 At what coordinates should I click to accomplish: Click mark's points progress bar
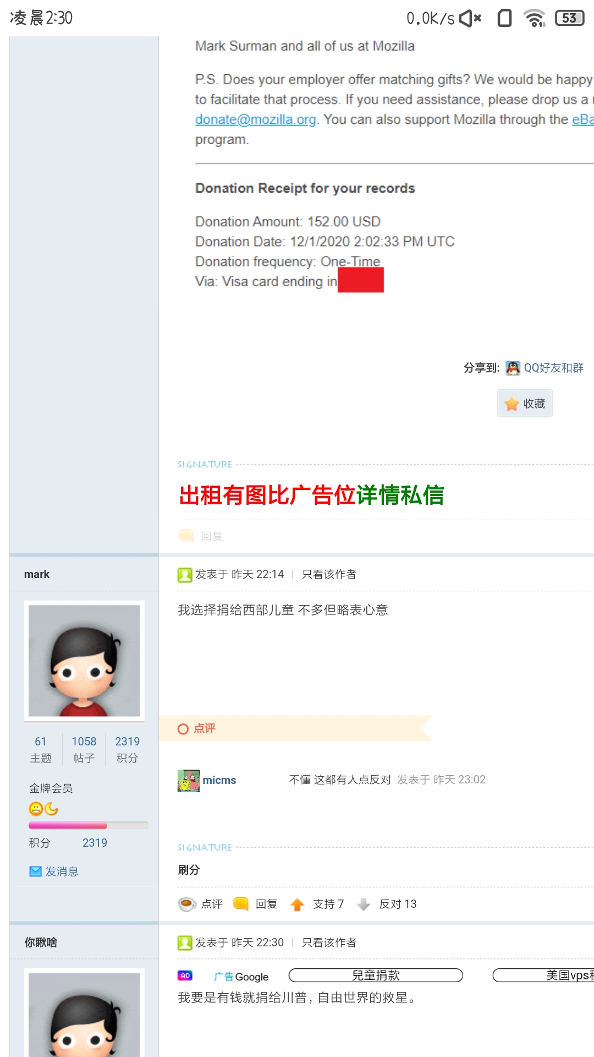(x=89, y=825)
